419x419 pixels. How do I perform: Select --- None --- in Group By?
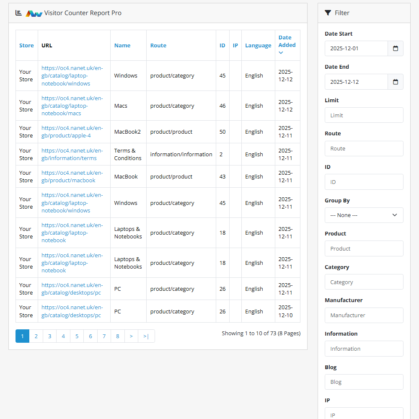[364, 215]
